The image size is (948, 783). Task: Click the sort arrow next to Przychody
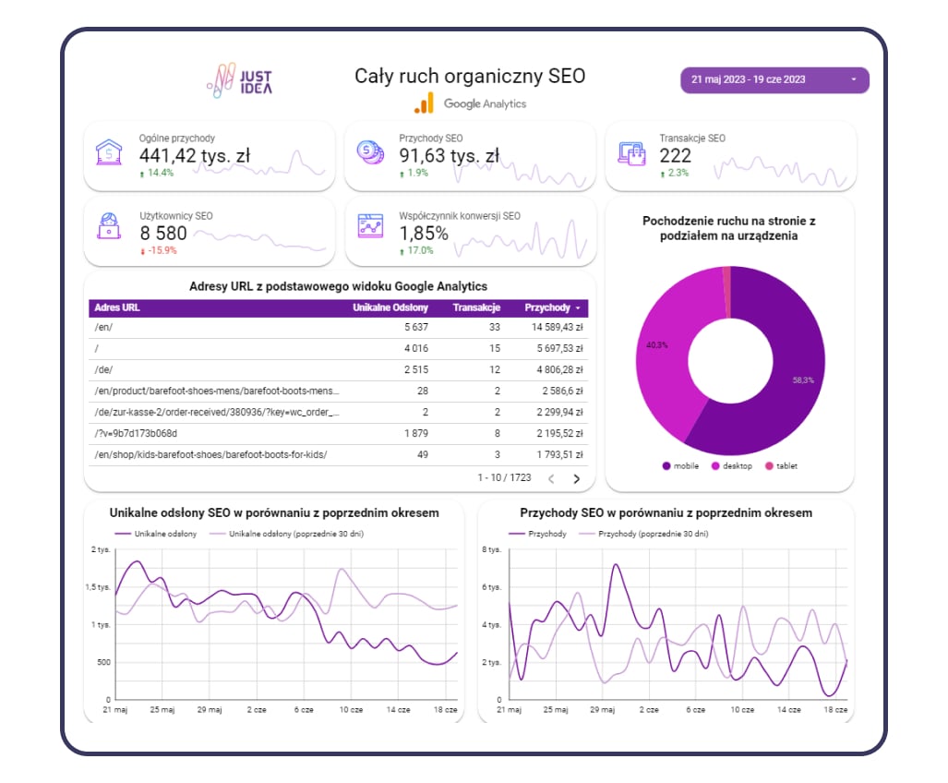tap(578, 308)
